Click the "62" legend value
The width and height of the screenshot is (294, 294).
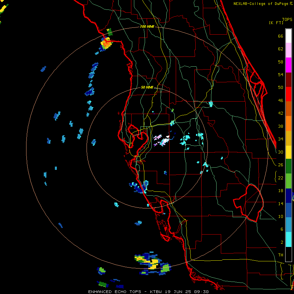pyautogui.click(x=281, y=49)
